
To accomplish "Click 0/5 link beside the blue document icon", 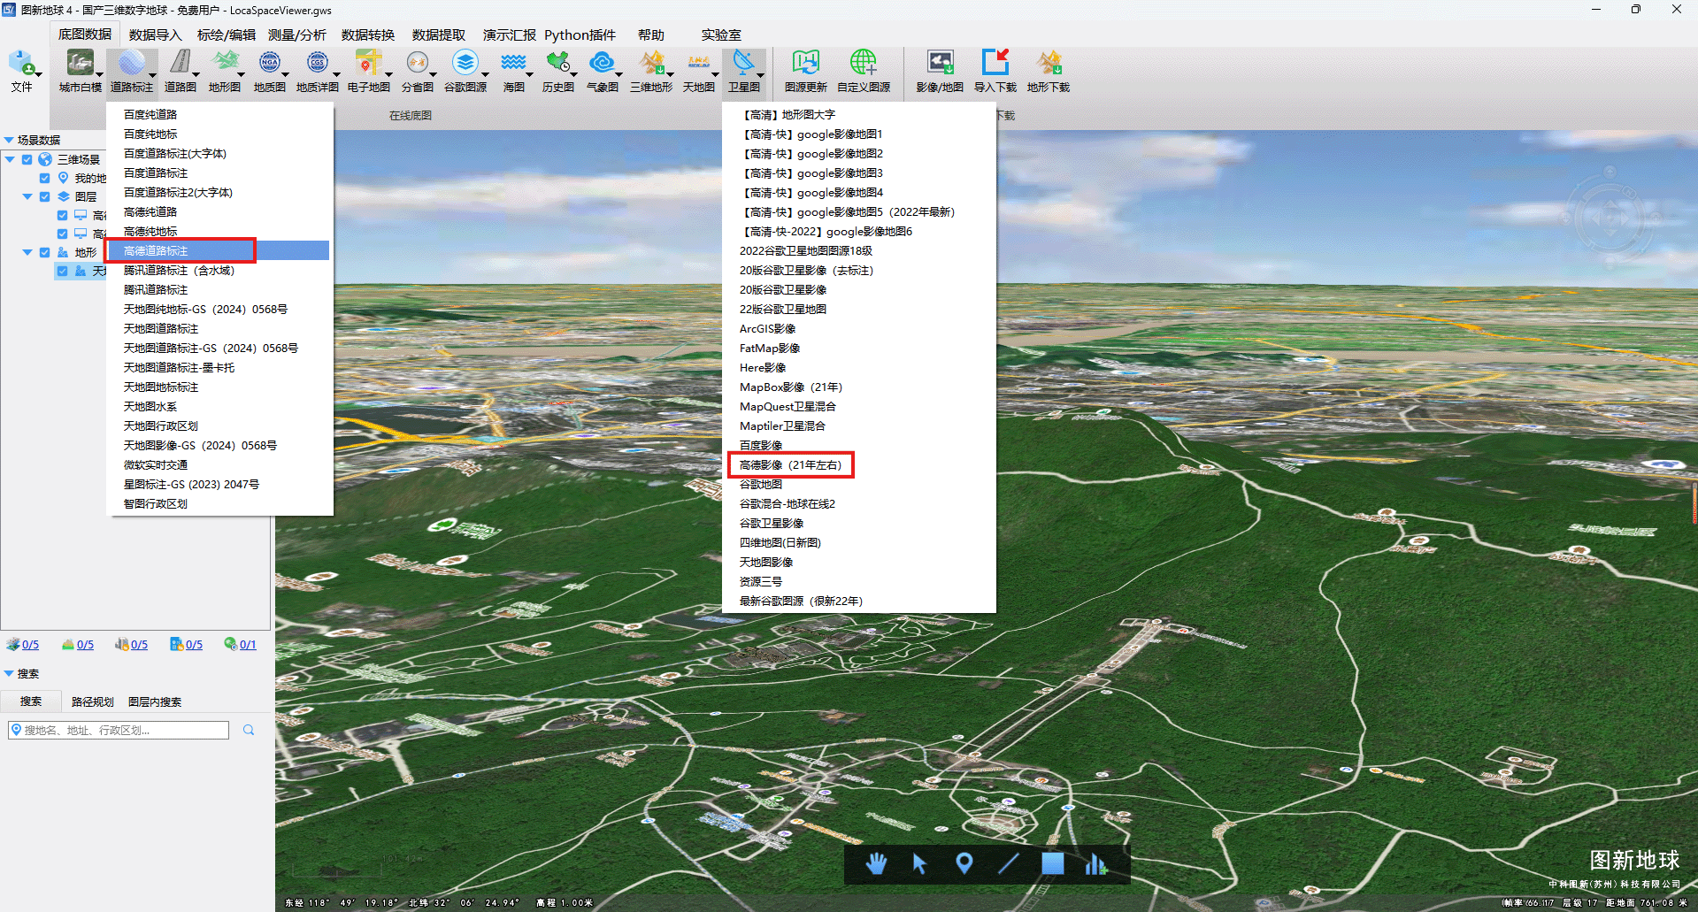I will [x=194, y=645].
